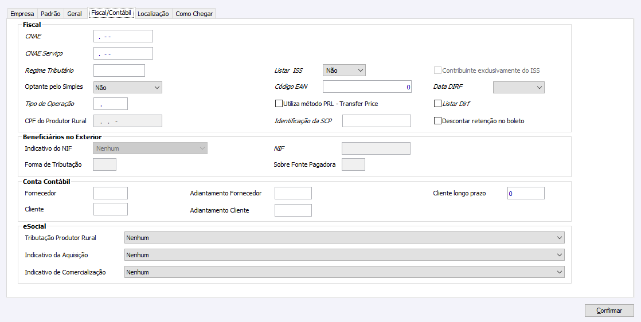641x322 pixels.
Task: Go to the Localização tab
Action: (x=153, y=14)
